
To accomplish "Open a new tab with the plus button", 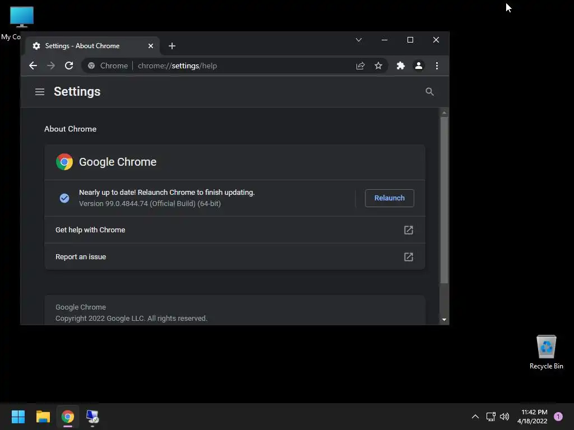I will point(172,46).
